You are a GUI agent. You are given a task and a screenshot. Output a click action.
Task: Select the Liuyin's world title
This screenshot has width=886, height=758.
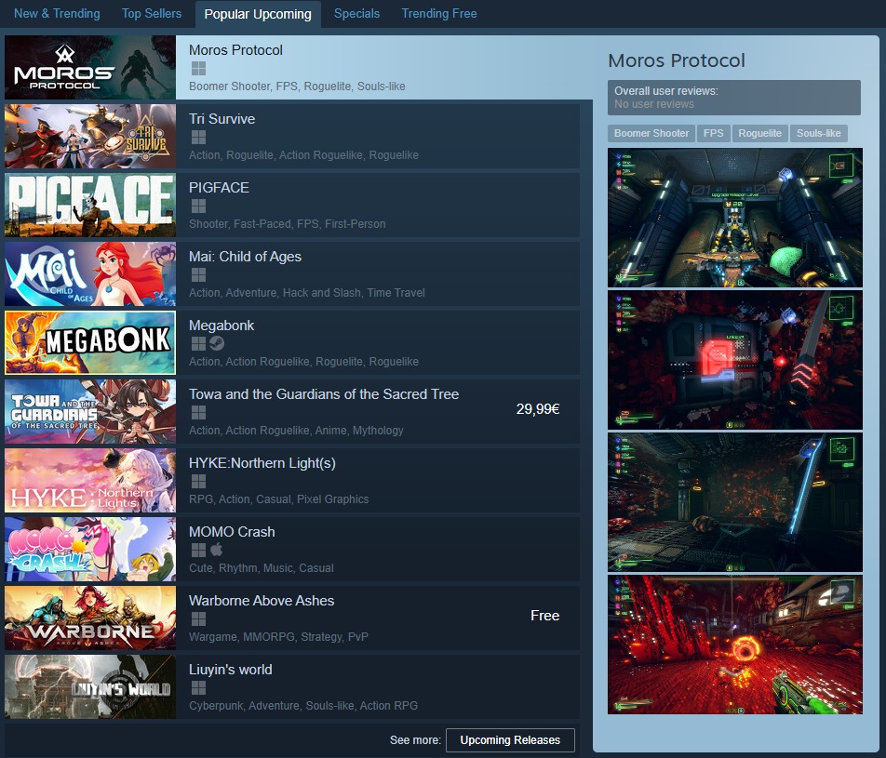(231, 670)
